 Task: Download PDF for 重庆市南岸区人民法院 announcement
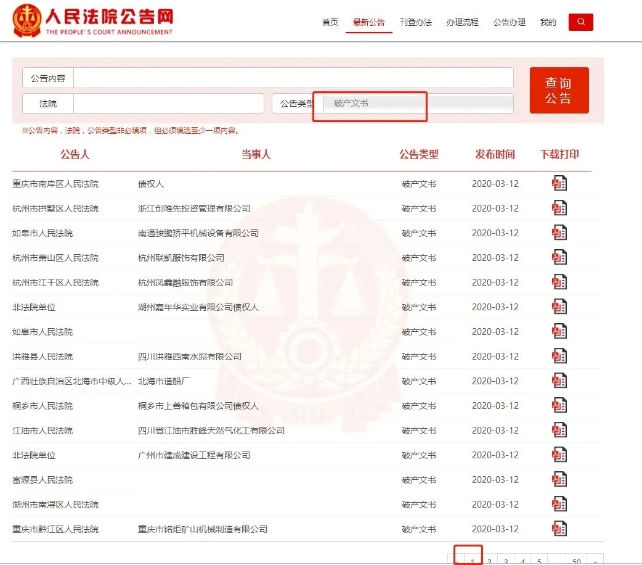coord(559,183)
